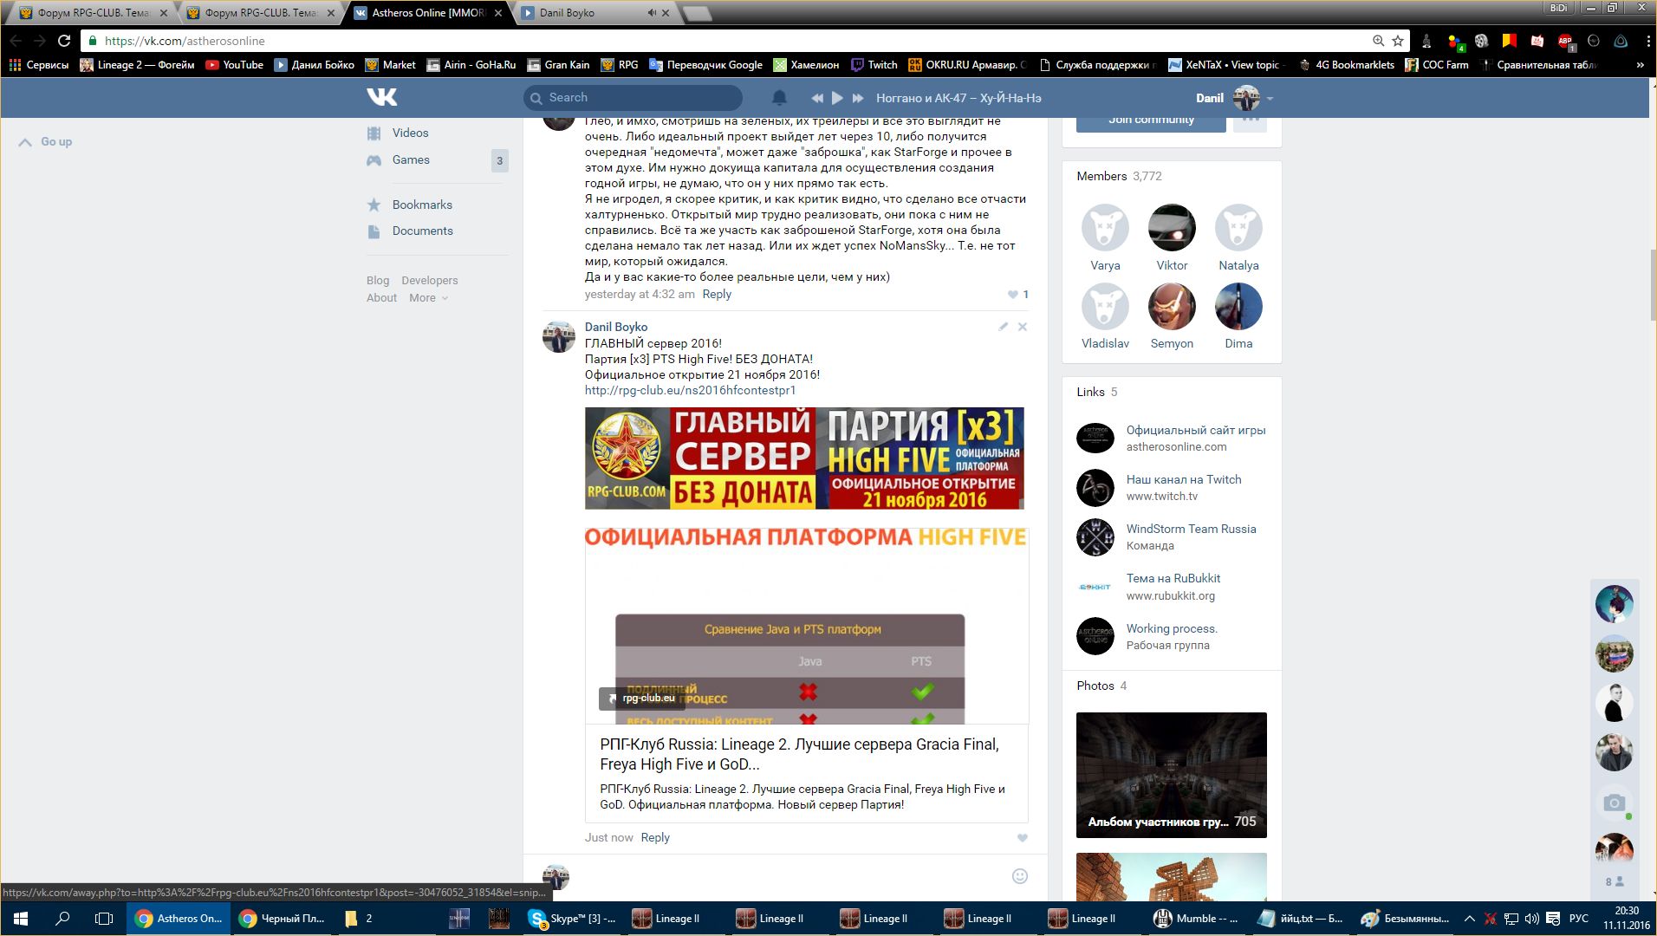The image size is (1657, 936).
Task: Click the Join community button
Action: click(1151, 120)
